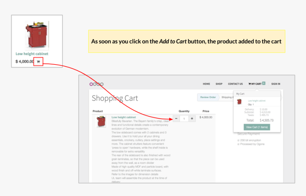Click the add-to-cart icon beside $ 4,000.00
Screen dimensions: 306x196
pyautogui.click(x=38, y=62)
